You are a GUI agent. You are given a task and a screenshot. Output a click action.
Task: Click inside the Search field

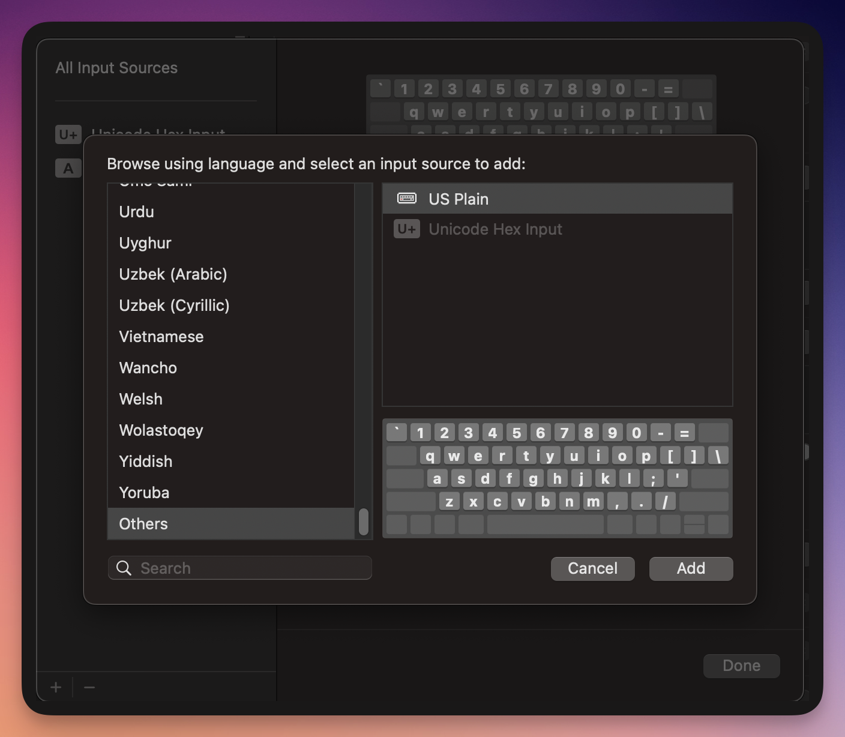point(240,568)
